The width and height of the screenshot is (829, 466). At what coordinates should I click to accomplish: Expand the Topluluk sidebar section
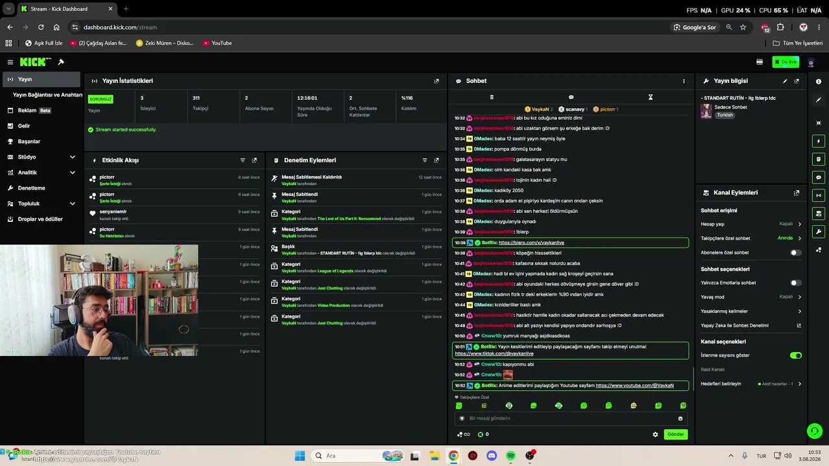73,203
